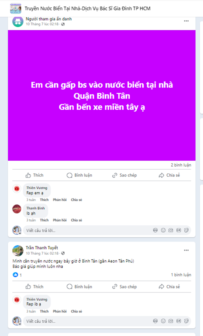Click Chia sẻ on Trần Thanh Tuyết's post

tap(169, 287)
